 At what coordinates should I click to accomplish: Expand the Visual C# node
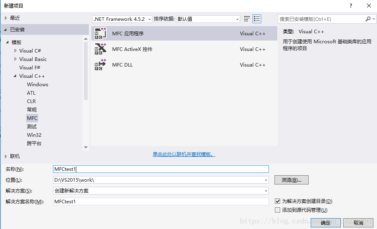pos(15,51)
